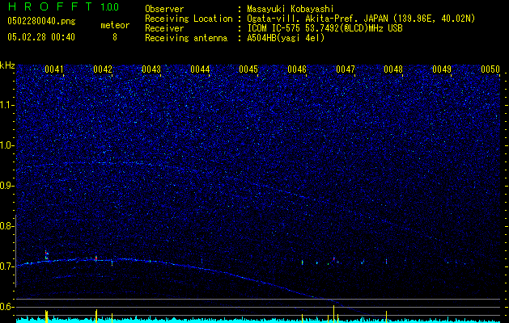Click the meteor count label

pos(115,25)
